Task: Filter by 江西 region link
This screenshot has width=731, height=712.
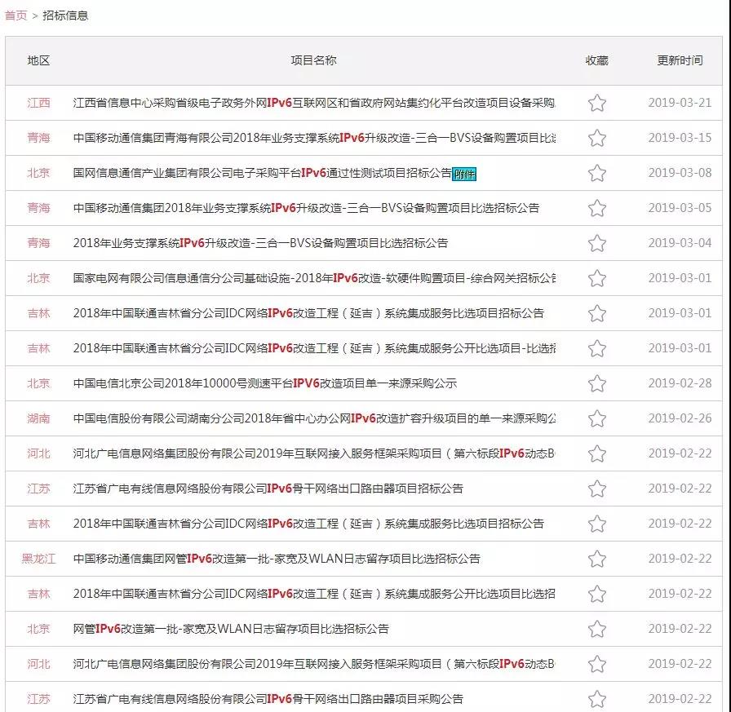Action: [x=38, y=103]
